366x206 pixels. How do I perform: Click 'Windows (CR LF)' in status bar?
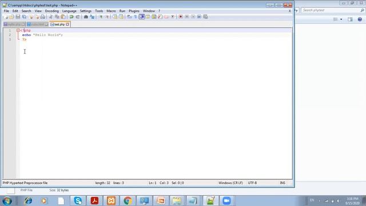click(x=230, y=183)
